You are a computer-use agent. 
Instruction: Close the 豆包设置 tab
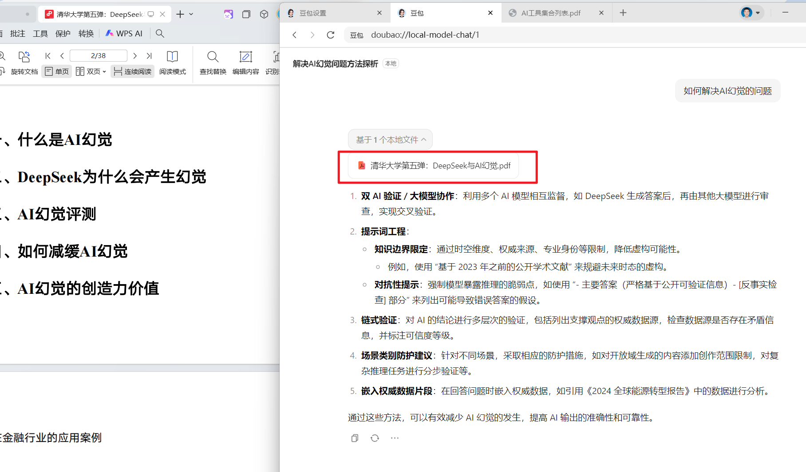click(379, 13)
